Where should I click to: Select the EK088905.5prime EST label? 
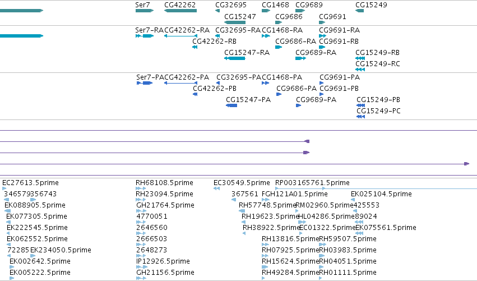(35, 205)
